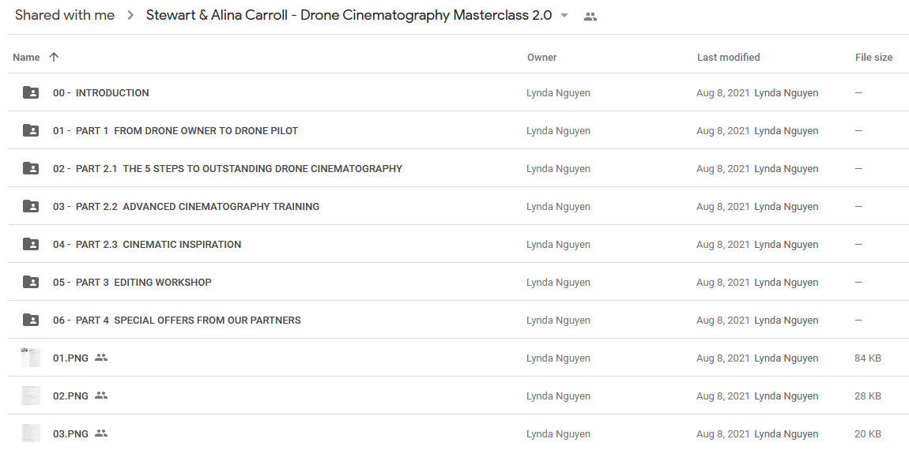Click the shared people icon beside the folder title
This screenshot has width=909, height=450.
coord(590,17)
